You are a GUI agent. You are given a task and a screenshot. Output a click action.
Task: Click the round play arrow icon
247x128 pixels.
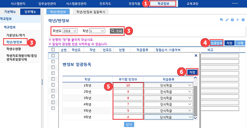243,20
